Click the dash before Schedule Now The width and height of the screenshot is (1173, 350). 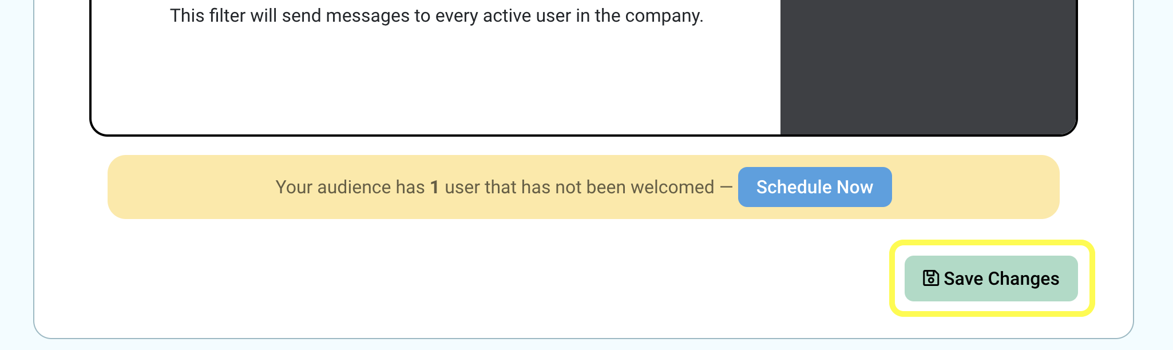coord(726,187)
